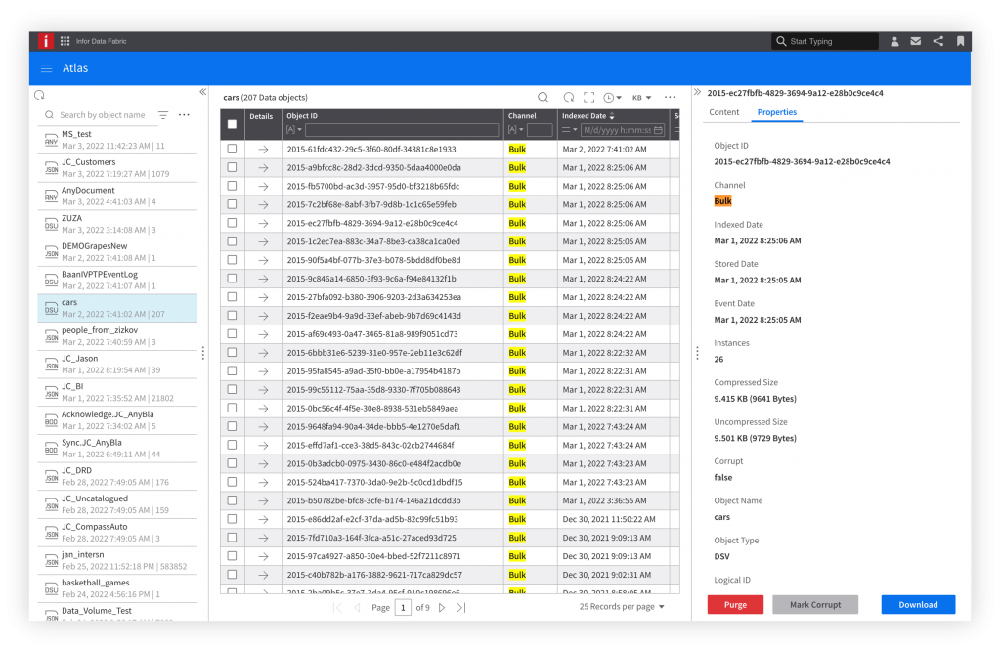The width and height of the screenshot is (1001, 650).
Task: Open the Atlas hamburger navigation menu
Action: (x=46, y=68)
